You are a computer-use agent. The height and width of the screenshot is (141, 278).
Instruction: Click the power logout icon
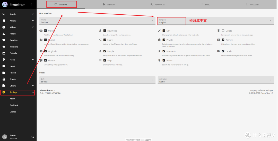(x=33, y=137)
